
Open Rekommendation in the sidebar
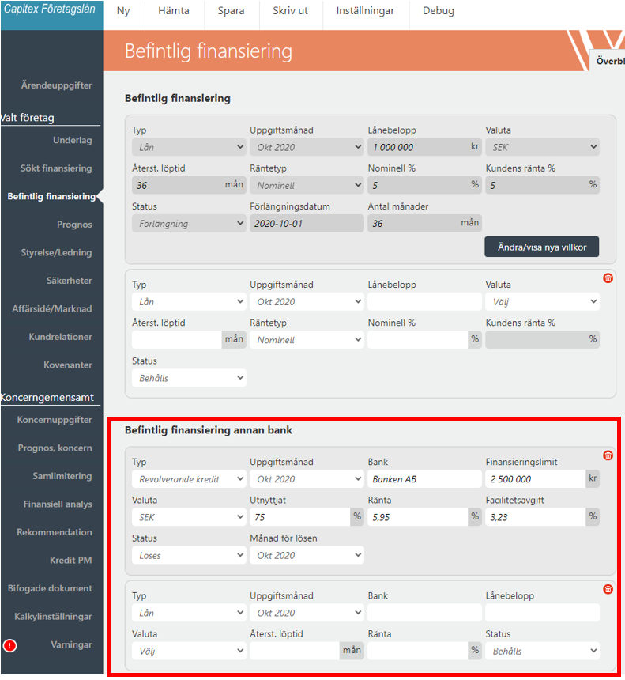pyautogui.click(x=55, y=533)
